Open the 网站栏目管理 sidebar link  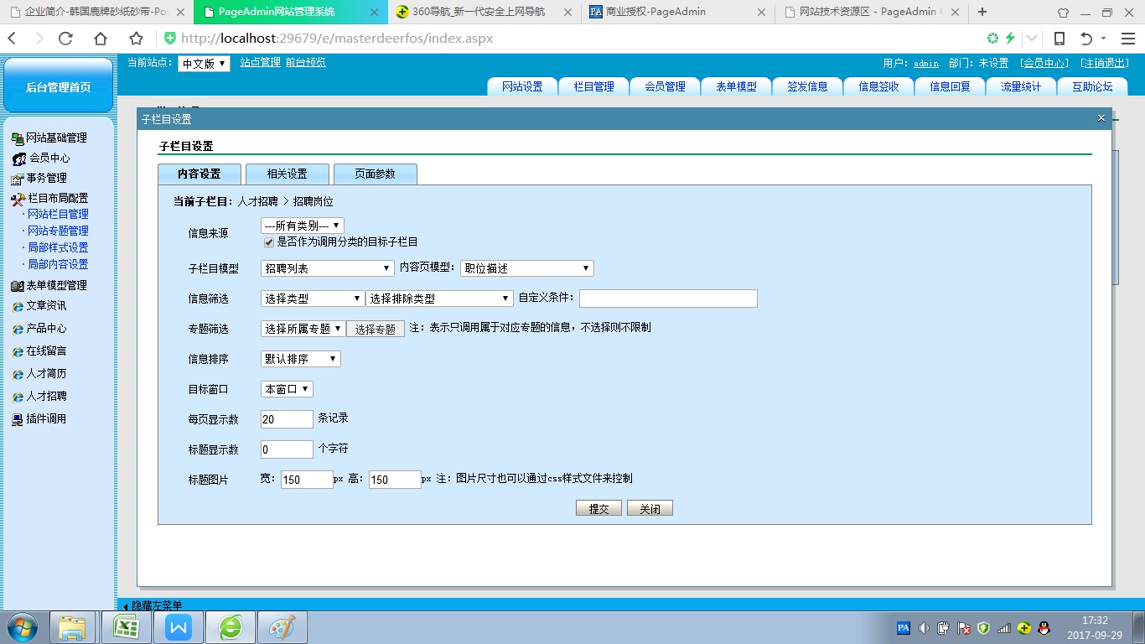tap(58, 215)
